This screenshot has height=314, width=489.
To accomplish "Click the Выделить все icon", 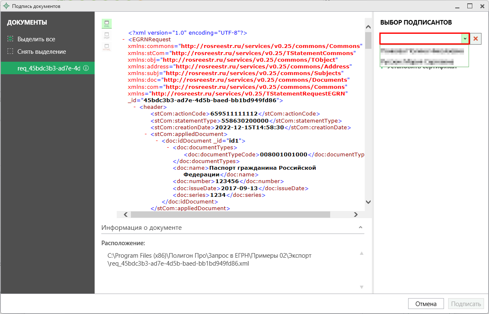I will coord(10,39).
